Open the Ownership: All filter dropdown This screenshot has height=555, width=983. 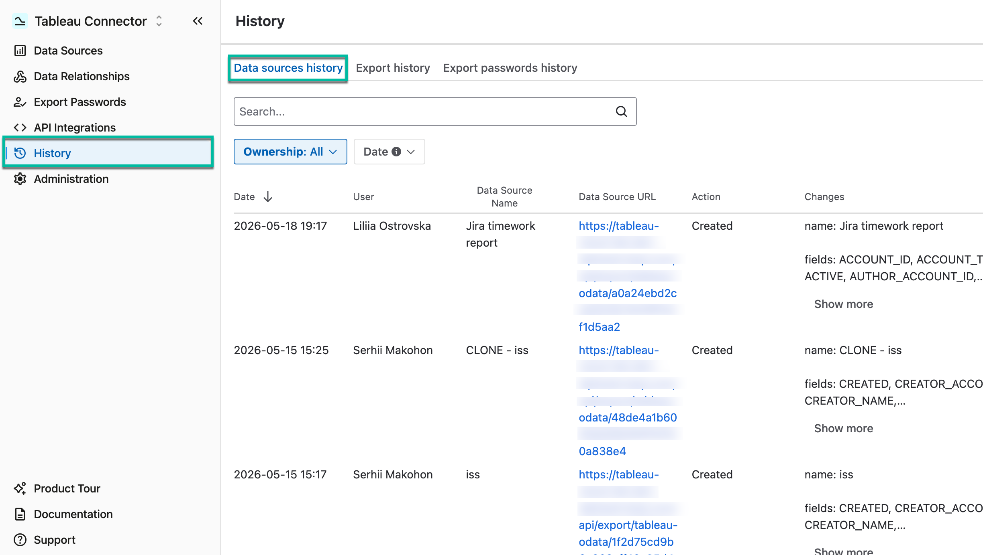coord(290,152)
